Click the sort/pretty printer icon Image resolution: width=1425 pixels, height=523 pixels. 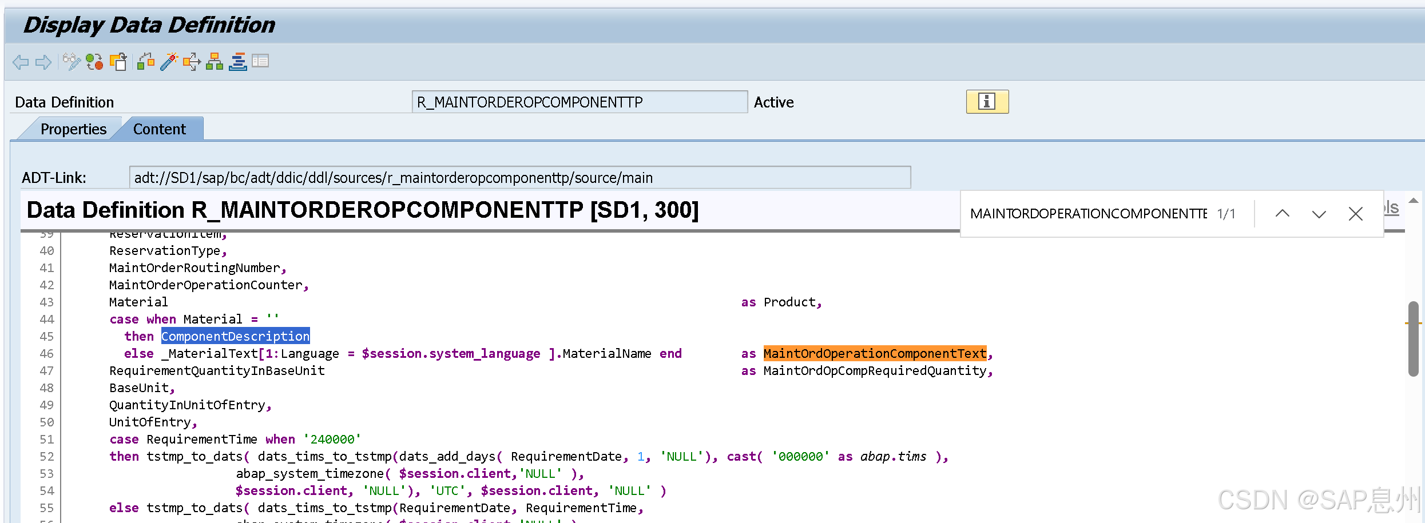coord(238,62)
